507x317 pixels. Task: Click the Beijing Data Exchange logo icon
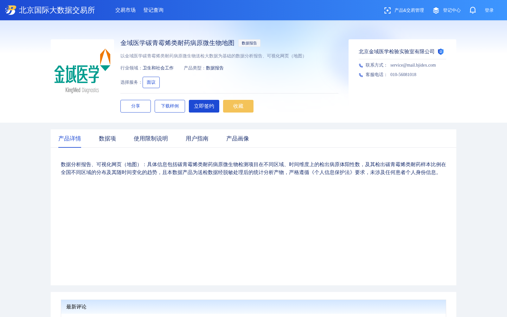11,10
